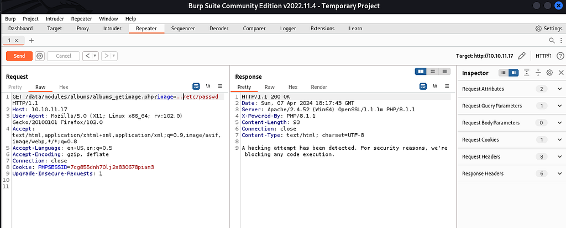Open the Intruder menu

pyautogui.click(x=55, y=19)
